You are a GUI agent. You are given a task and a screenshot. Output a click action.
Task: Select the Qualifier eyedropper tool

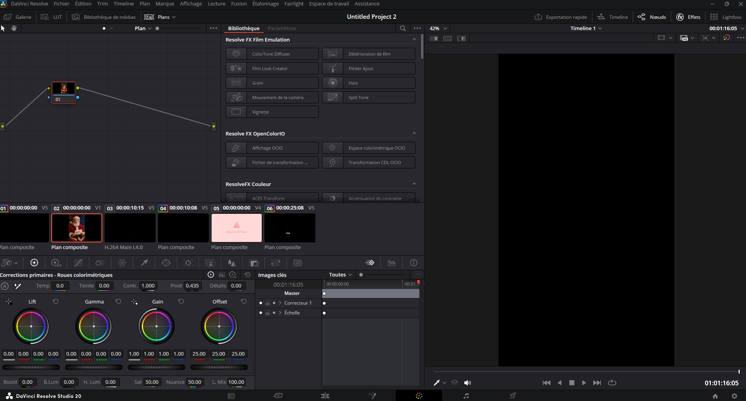point(144,263)
